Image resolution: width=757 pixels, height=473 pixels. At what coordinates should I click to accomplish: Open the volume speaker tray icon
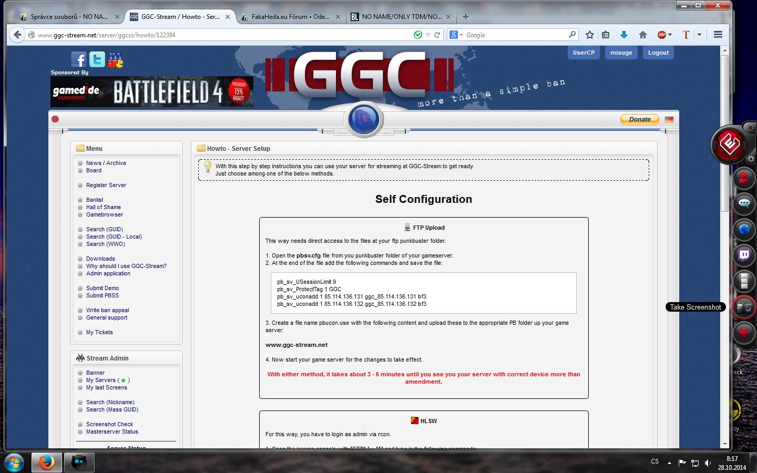[x=708, y=463]
